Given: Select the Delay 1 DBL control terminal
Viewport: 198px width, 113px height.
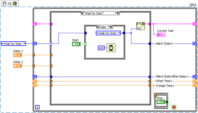Looking at the screenshot, I should point(18,55).
